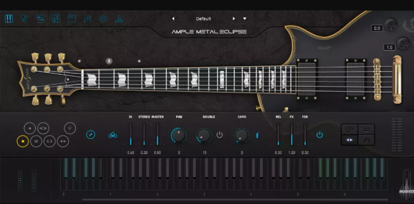Click the neck pickup on guitar
Screen dimensions: 414x204
pos(307,79)
